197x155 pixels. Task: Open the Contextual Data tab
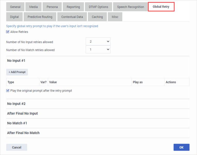(x=72, y=17)
